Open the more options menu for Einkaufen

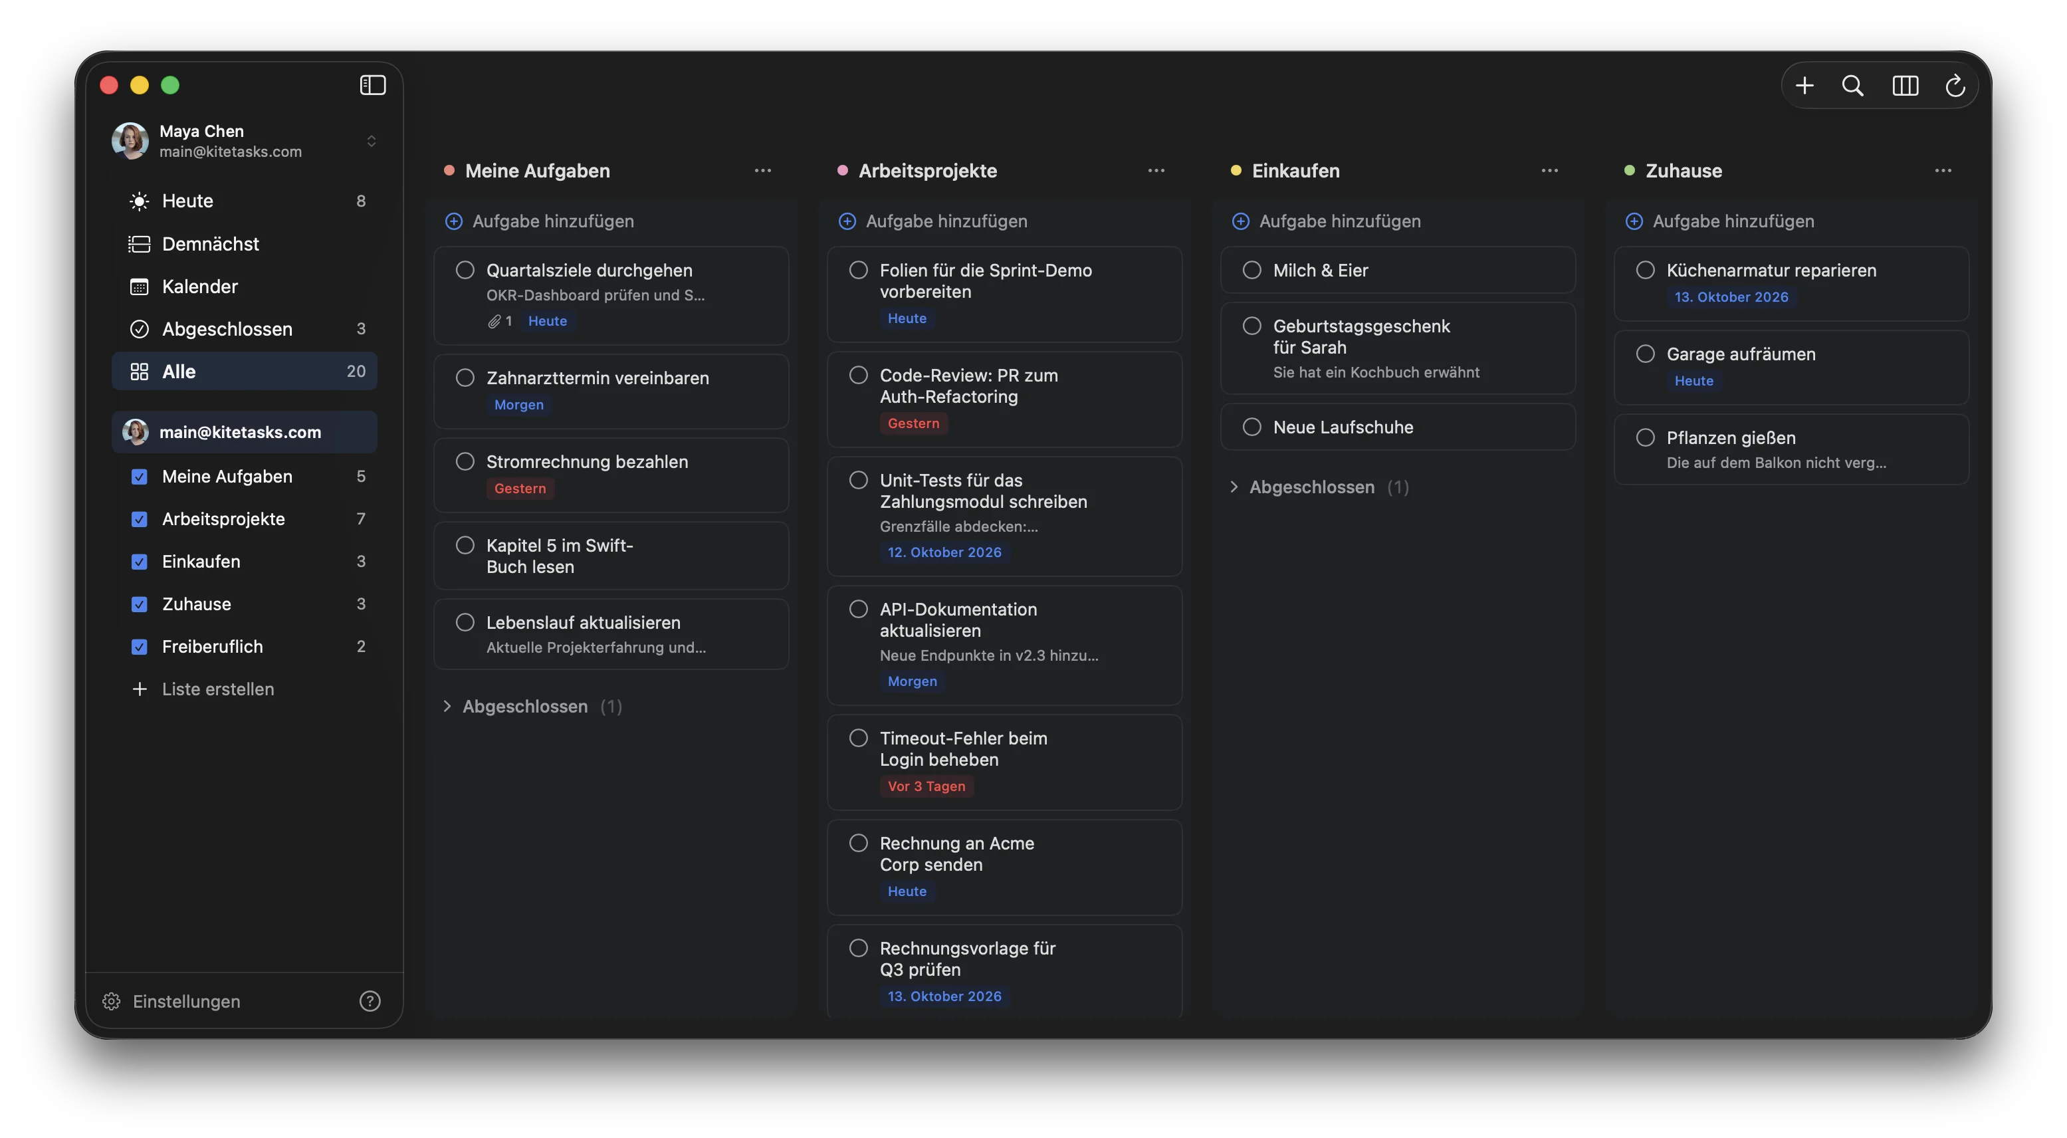tap(1549, 171)
